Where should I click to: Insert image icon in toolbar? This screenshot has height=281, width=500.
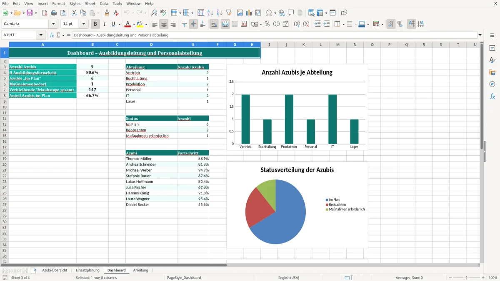click(x=240, y=13)
